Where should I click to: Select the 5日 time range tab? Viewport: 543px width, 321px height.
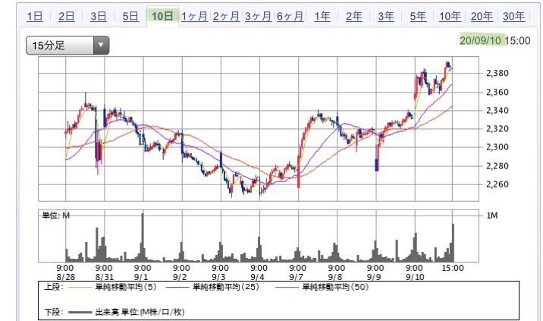(x=130, y=16)
